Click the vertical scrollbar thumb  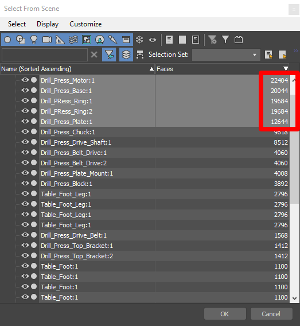294,149
